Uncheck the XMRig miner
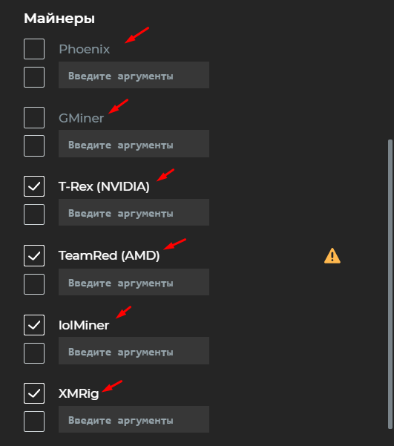The width and height of the screenshot is (394, 446). click(34, 393)
